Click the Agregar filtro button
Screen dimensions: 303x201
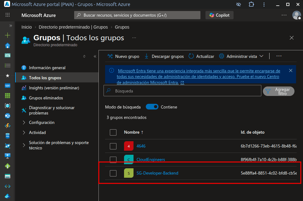click(279, 91)
